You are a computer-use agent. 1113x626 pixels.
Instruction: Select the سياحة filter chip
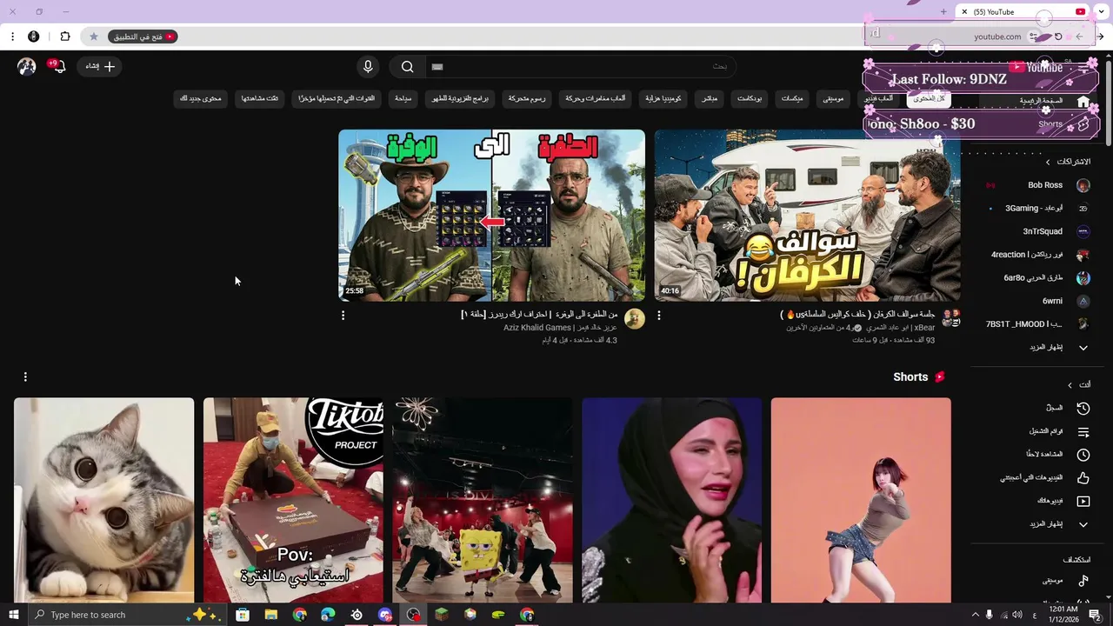pos(403,99)
